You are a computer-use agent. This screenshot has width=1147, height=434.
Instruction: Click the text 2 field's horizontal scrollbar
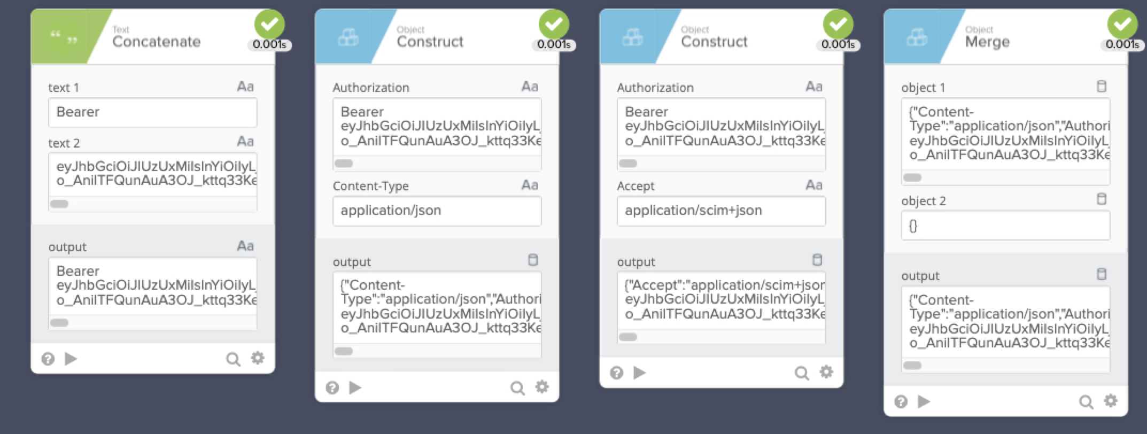[59, 204]
